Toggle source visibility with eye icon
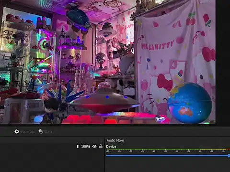The height and width of the screenshot is (172, 230). [94, 146]
